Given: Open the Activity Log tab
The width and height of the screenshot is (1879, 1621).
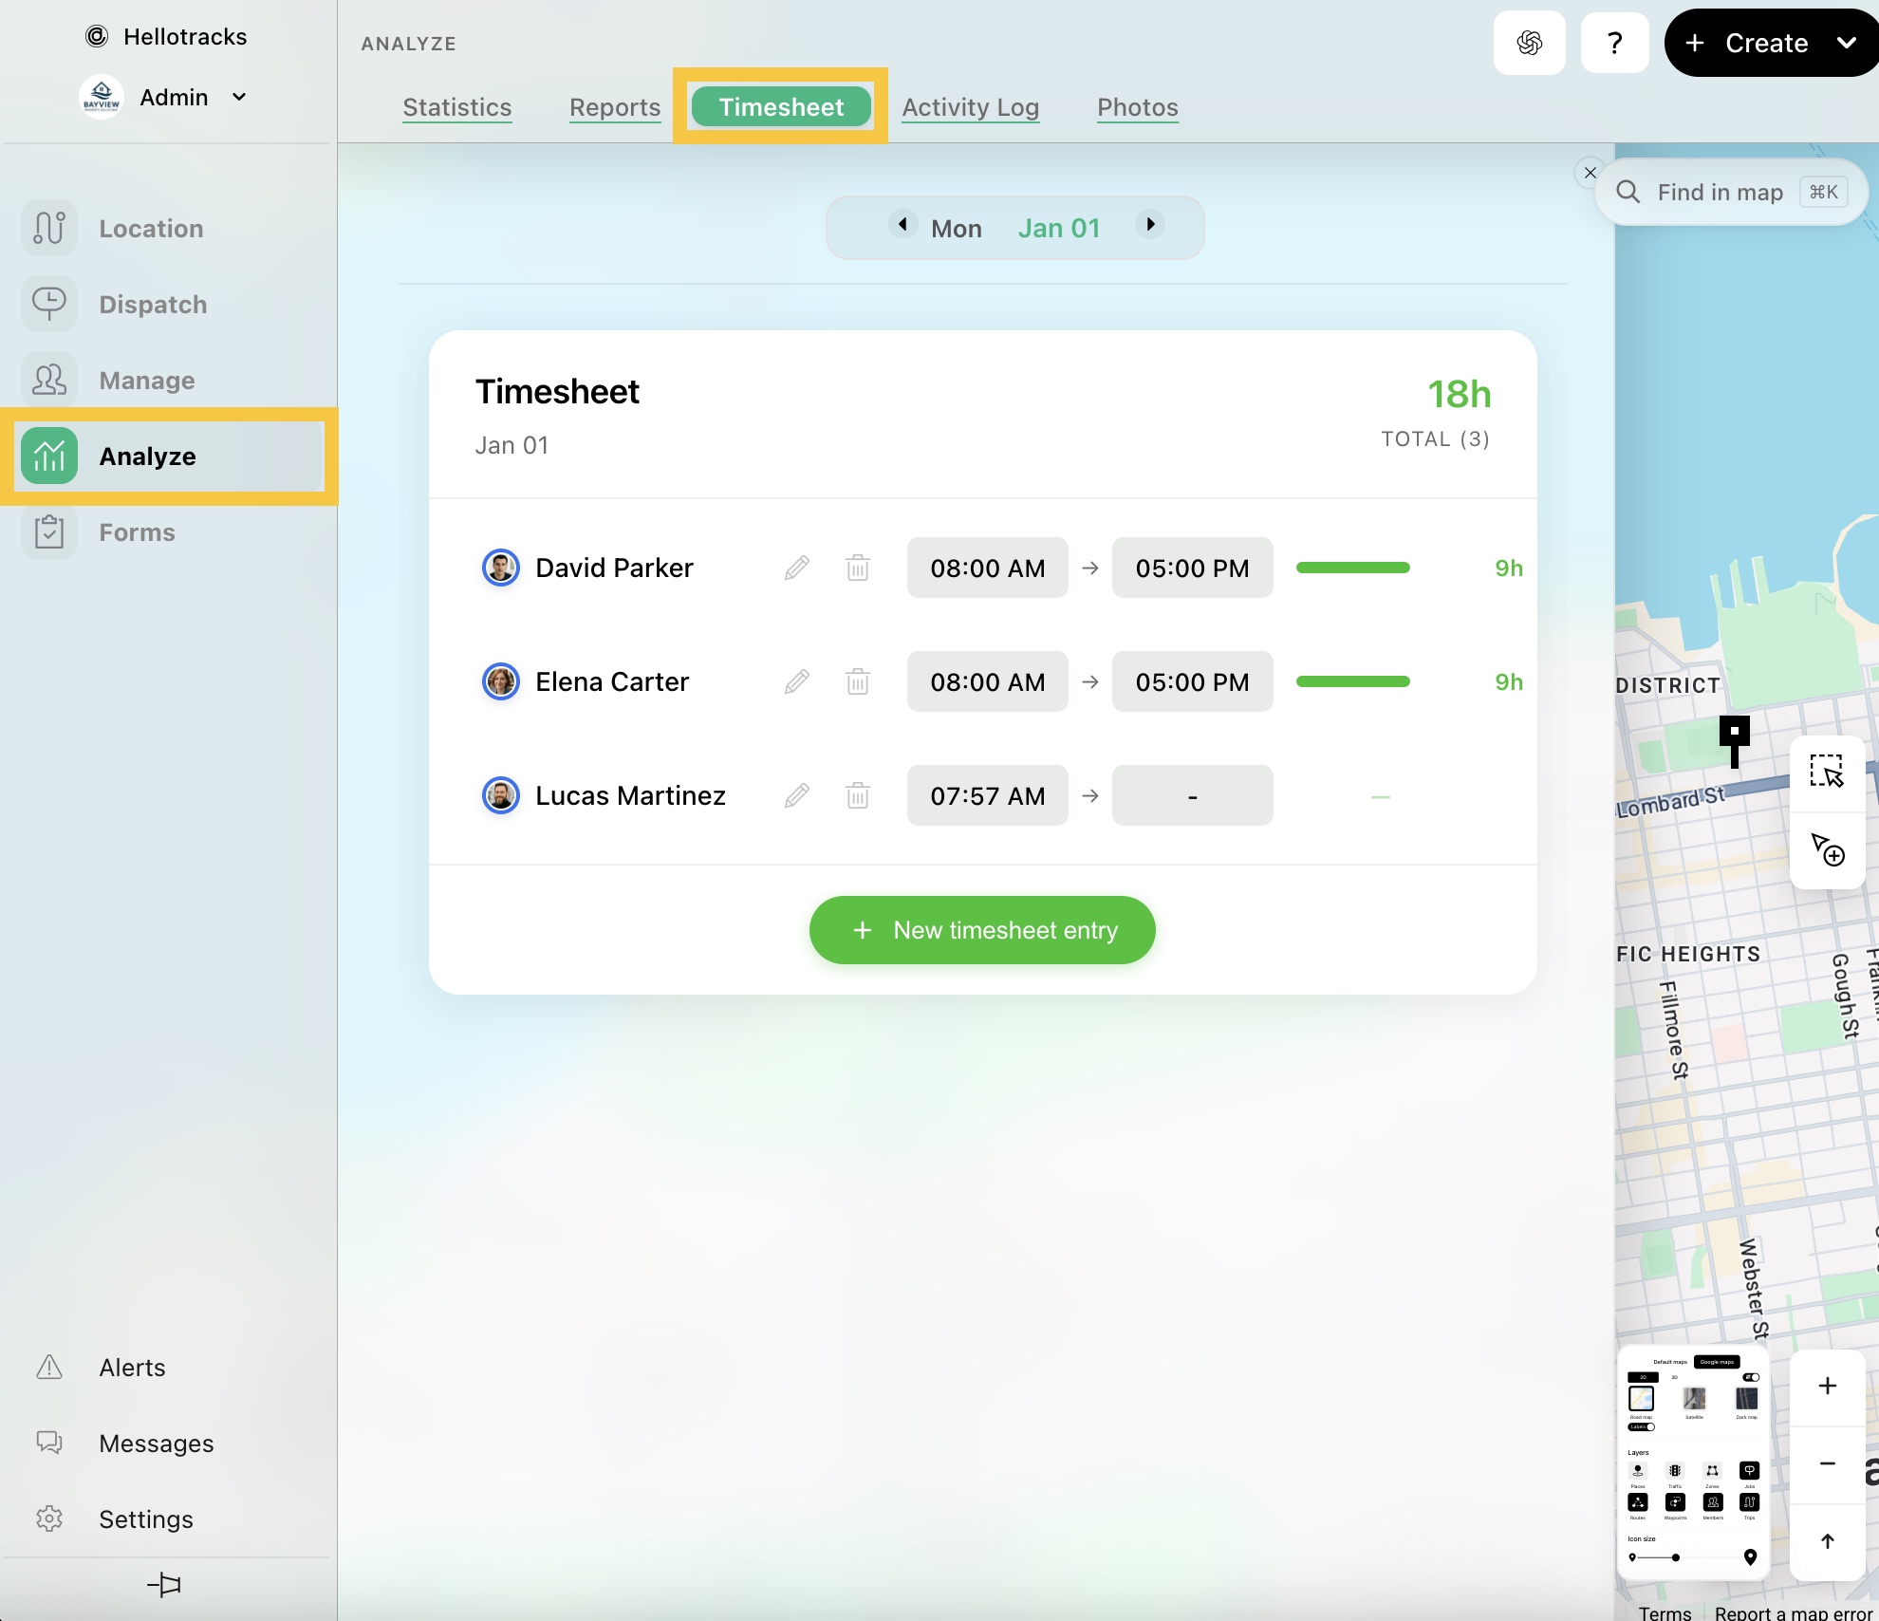Looking at the screenshot, I should pos(971,107).
